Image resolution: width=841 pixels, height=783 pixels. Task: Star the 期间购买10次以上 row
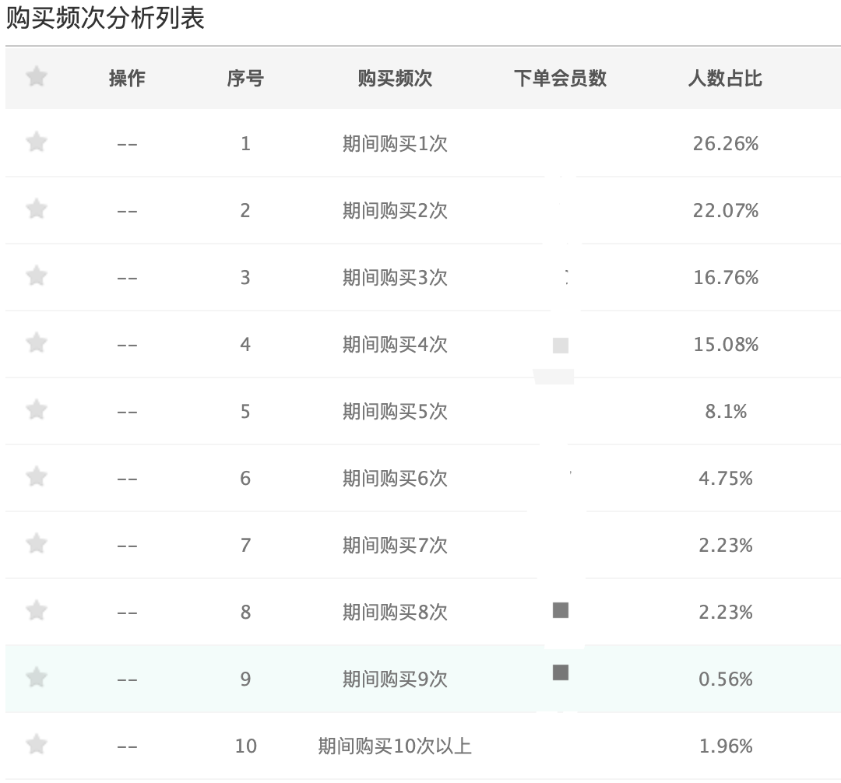37,745
